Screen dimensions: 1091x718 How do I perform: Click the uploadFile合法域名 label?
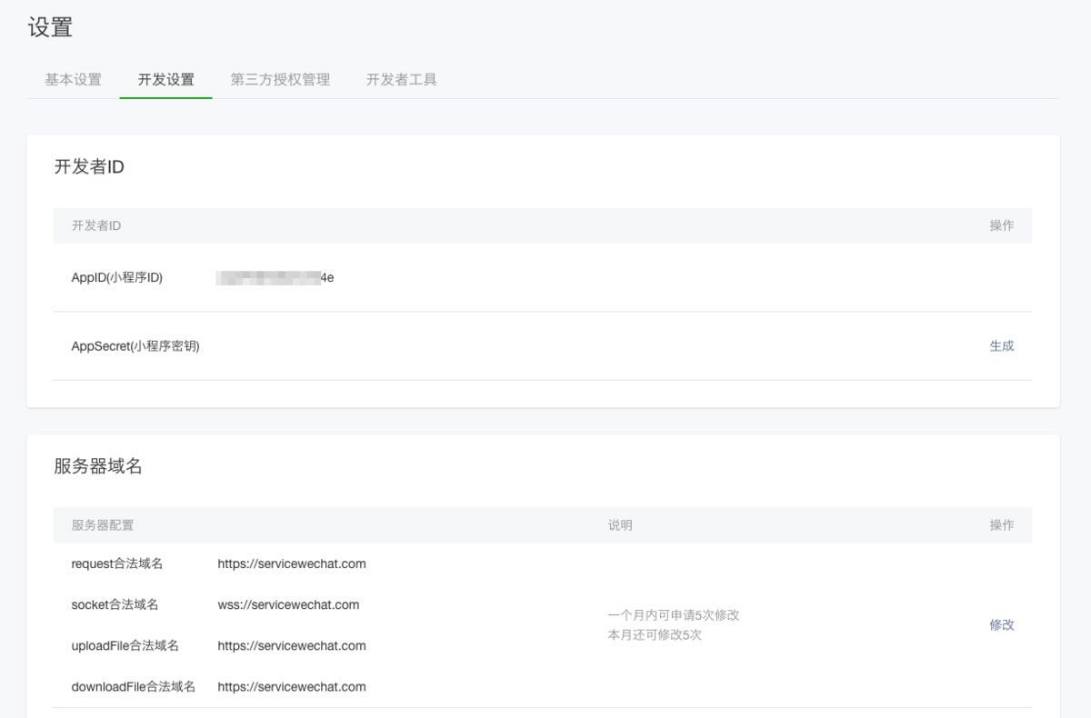[x=122, y=645]
